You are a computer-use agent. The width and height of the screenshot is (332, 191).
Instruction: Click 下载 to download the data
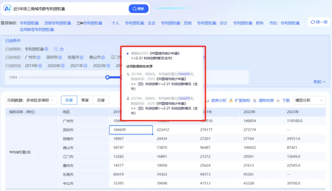[x=283, y=100]
